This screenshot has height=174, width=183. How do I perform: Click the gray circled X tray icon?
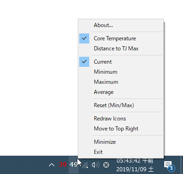106,165
